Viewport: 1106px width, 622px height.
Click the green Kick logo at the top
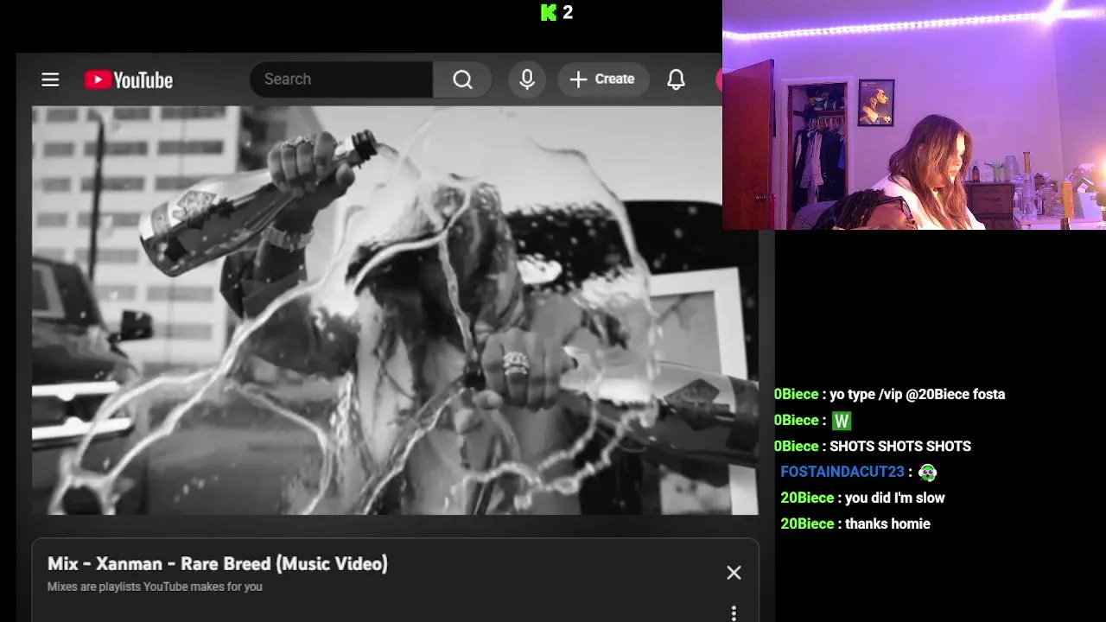(549, 12)
